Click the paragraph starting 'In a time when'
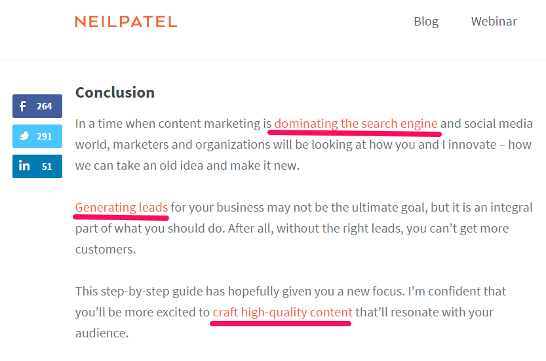The width and height of the screenshot is (546, 361). (304, 145)
